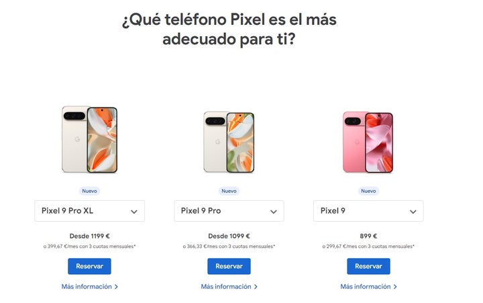Reserve the Pixel 9 Pro

click(229, 266)
